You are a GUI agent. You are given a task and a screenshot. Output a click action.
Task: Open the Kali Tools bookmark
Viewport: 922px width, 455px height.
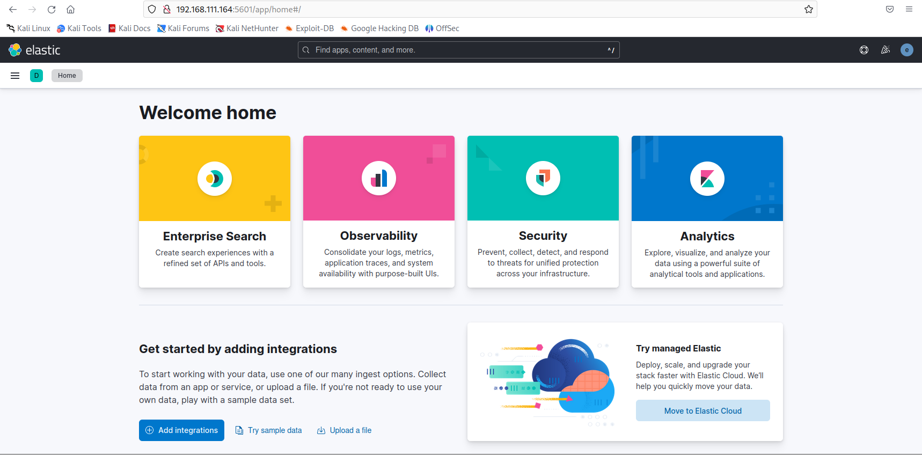tap(79, 28)
